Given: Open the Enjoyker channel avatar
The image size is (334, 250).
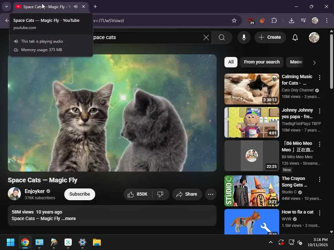Looking at the screenshot, I should tap(14, 194).
